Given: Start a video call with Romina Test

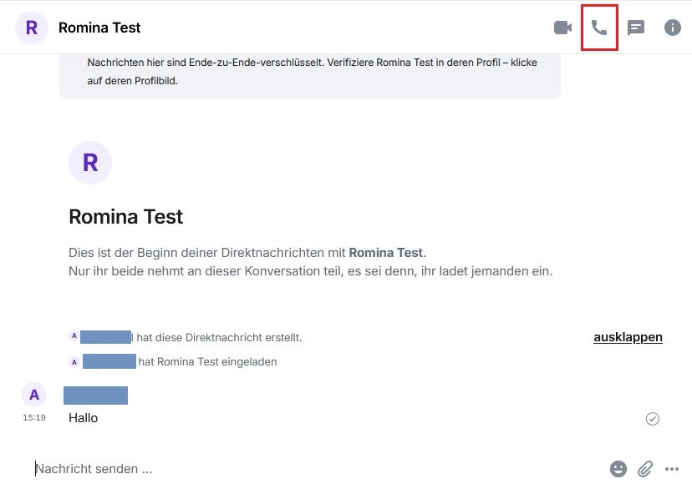Looking at the screenshot, I should 562,28.
